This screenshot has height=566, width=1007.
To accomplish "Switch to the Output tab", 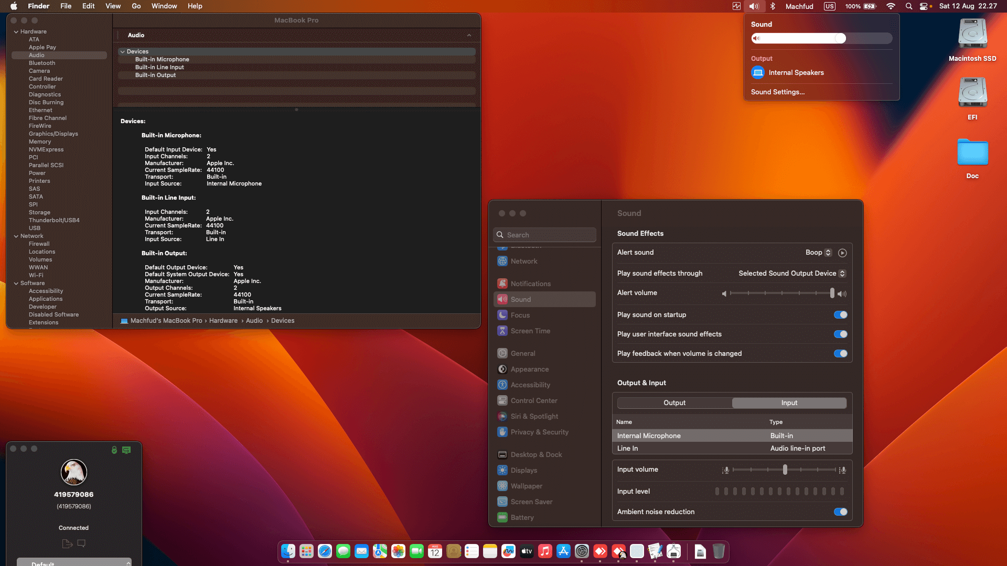I will (x=674, y=403).
